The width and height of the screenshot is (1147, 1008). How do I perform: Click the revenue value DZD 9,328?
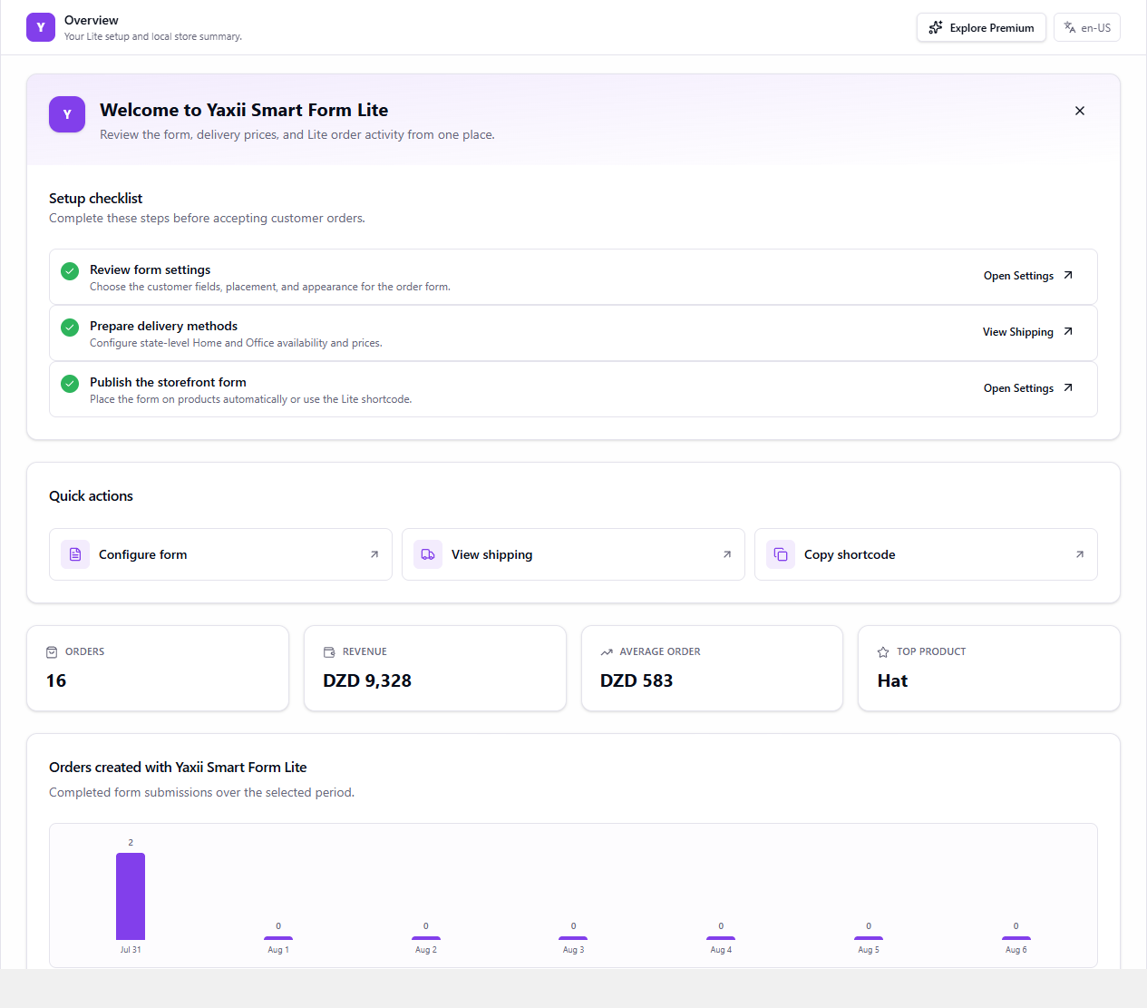367,680
